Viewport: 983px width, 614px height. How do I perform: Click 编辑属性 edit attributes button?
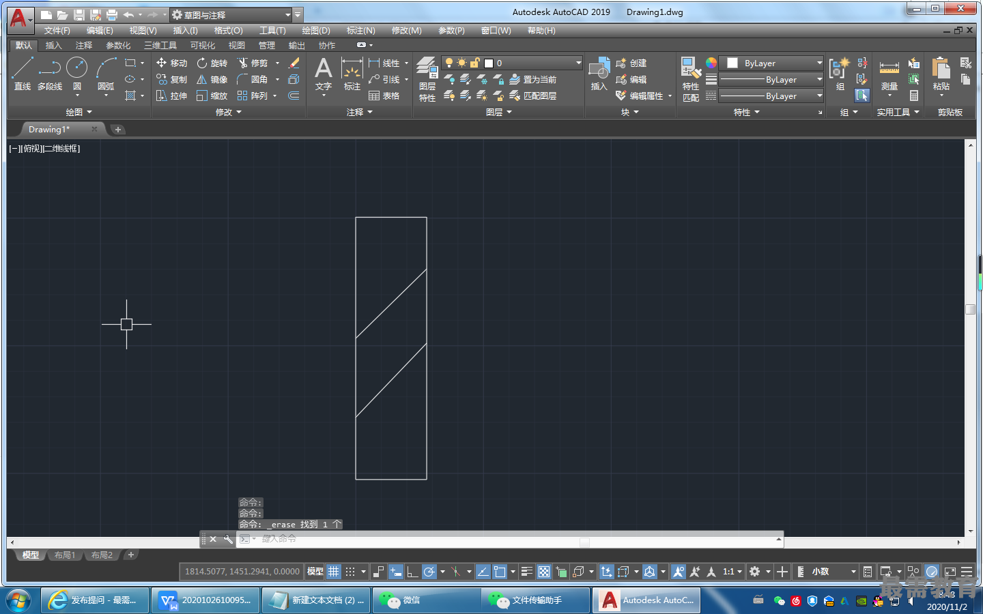click(640, 96)
